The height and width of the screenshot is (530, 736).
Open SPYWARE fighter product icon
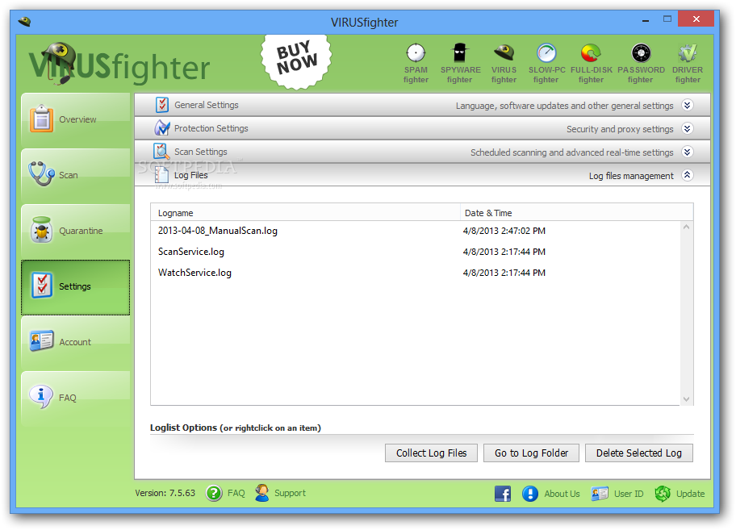point(459,52)
